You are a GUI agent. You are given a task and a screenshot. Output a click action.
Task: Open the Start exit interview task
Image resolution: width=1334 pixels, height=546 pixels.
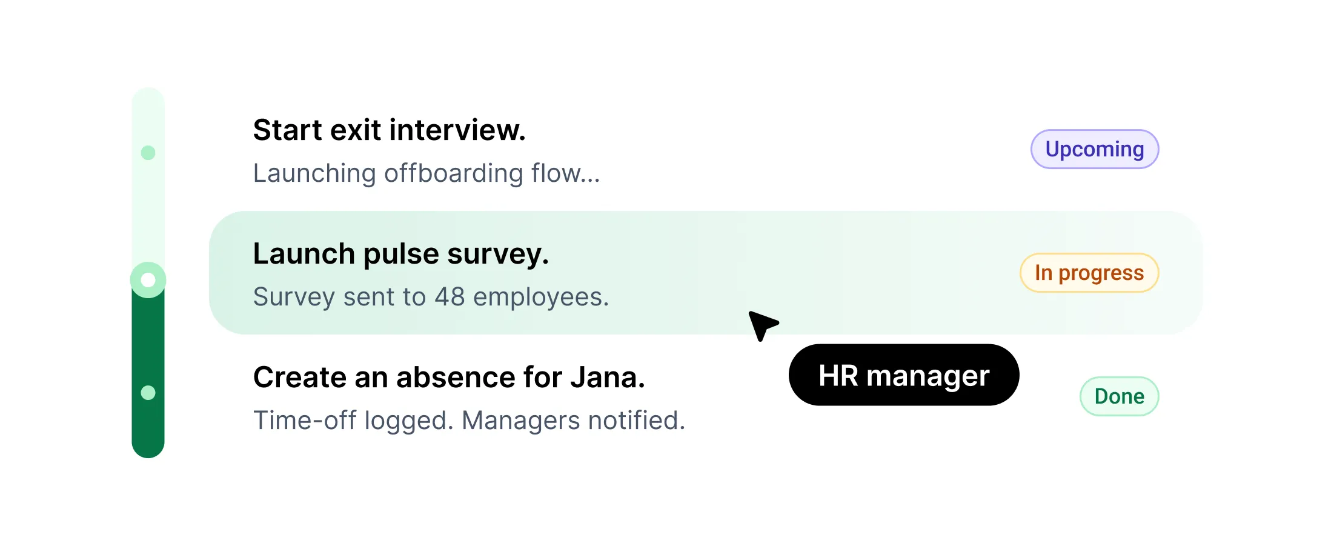tap(389, 130)
